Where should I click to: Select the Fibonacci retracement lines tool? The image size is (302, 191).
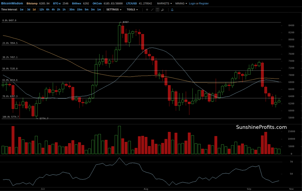pyautogui.click(x=157, y=10)
